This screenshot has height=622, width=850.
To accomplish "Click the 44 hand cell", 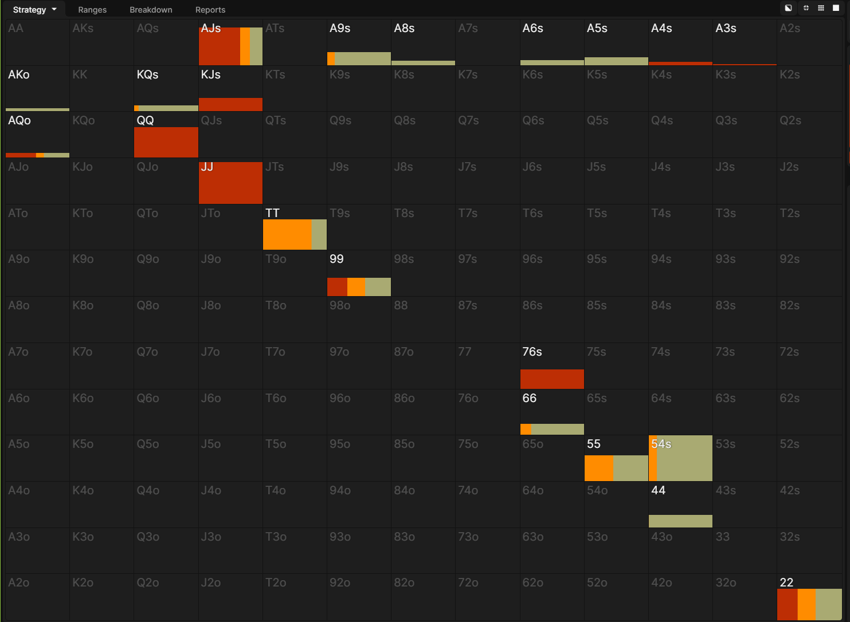I will 680,505.
